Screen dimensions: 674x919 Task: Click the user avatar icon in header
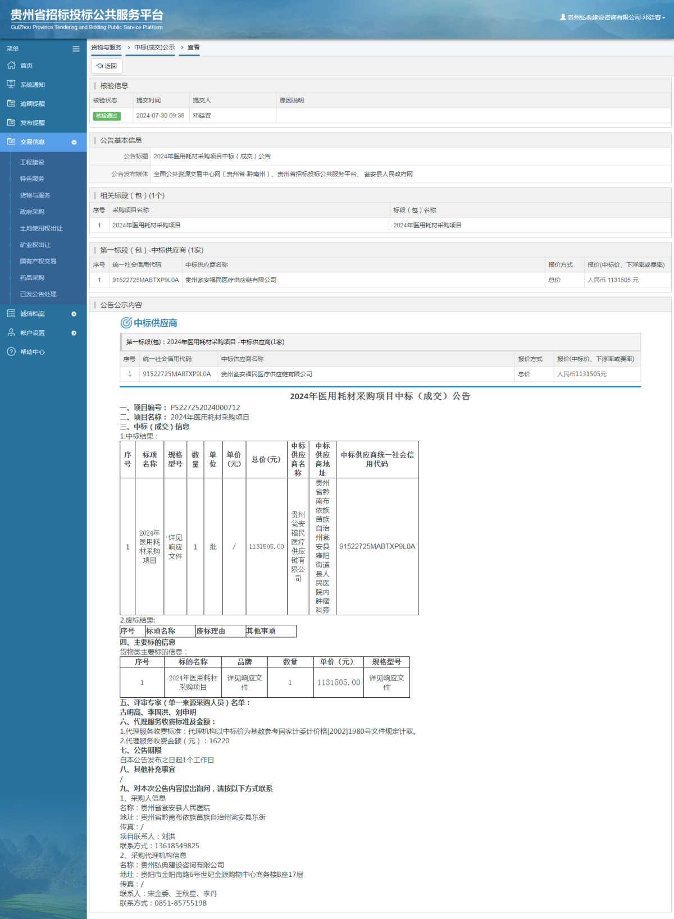(563, 17)
